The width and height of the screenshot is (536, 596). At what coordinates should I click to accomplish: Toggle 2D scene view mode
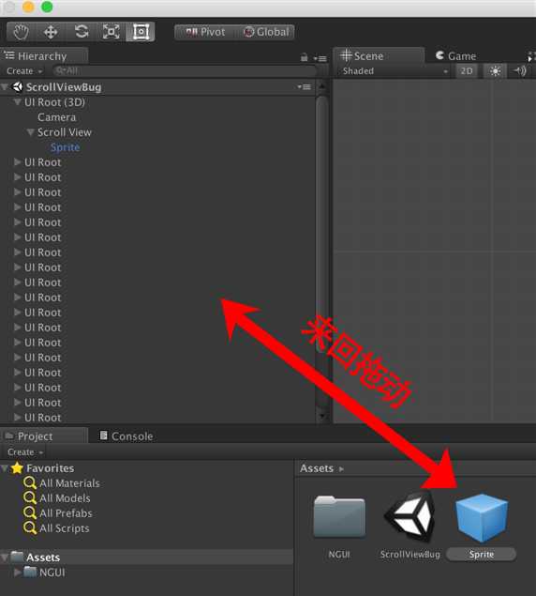[x=467, y=71]
